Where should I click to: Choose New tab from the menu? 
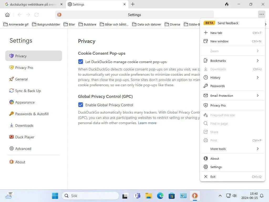(x=232, y=33)
